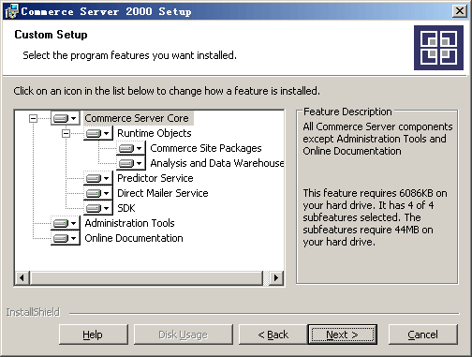Click the Setup installer icon in title bar

[x=11, y=11]
